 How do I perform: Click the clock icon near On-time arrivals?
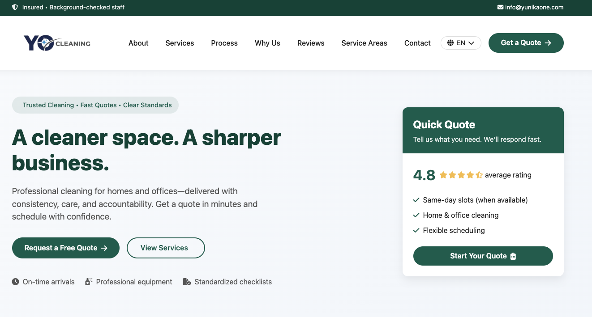coord(16,282)
